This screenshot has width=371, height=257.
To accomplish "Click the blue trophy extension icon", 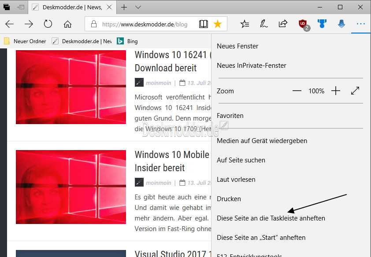I will point(322,24).
